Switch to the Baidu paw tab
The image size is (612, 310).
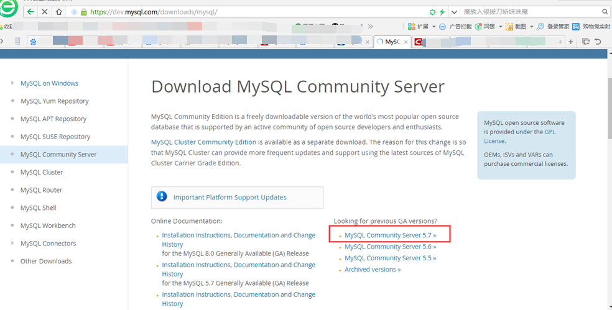click(33, 42)
